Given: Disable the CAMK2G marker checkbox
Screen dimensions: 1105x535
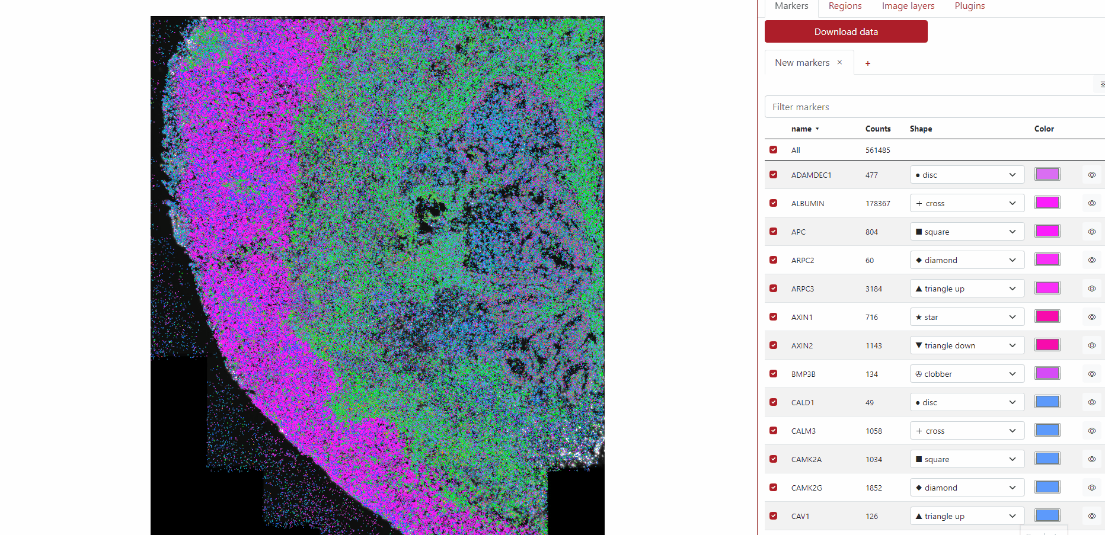Looking at the screenshot, I should click(773, 488).
